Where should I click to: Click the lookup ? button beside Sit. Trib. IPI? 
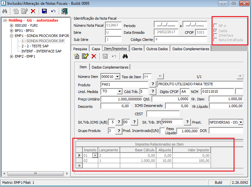point(187,122)
